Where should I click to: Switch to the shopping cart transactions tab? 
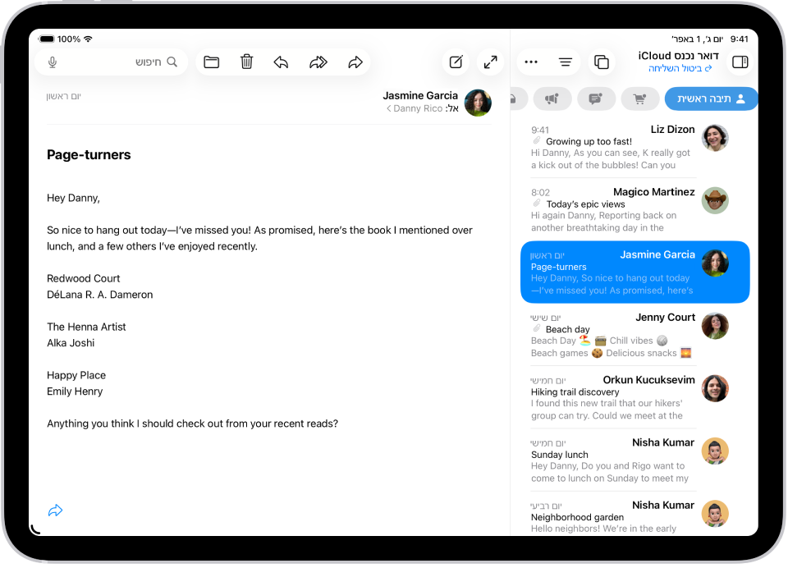coord(639,98)
